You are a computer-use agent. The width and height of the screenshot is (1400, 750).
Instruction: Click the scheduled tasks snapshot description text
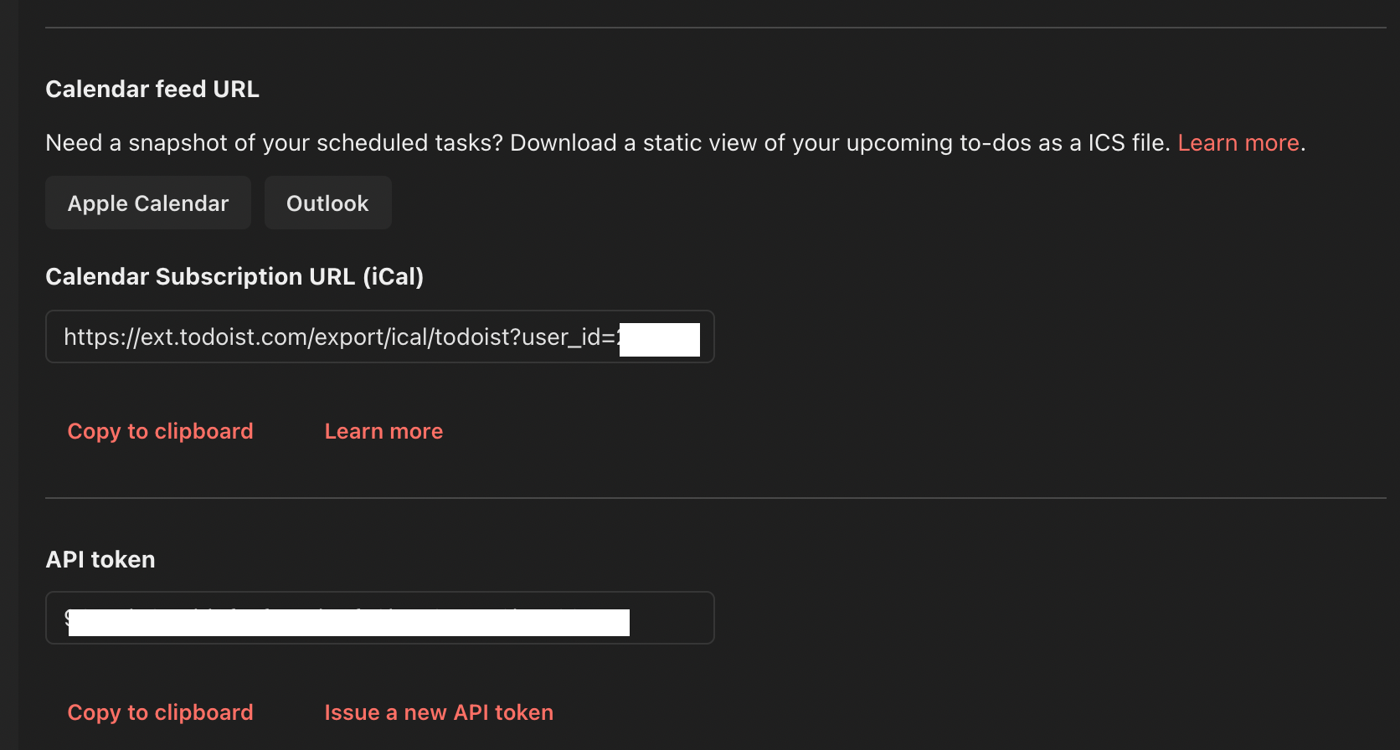point(586,143)
